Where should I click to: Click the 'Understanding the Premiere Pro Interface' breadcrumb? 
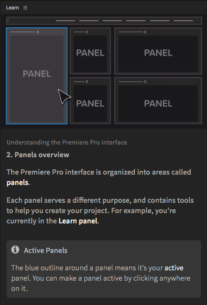tap(67, 142)
